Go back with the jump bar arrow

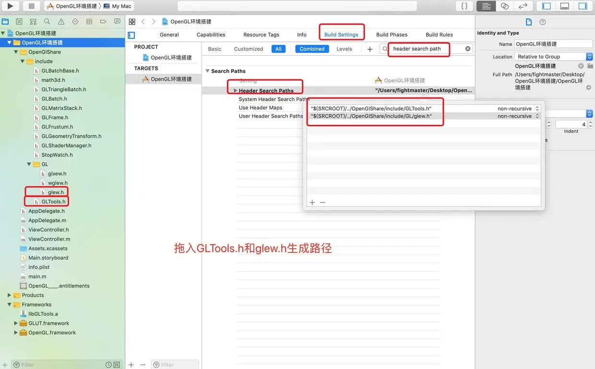click(143, 22)
